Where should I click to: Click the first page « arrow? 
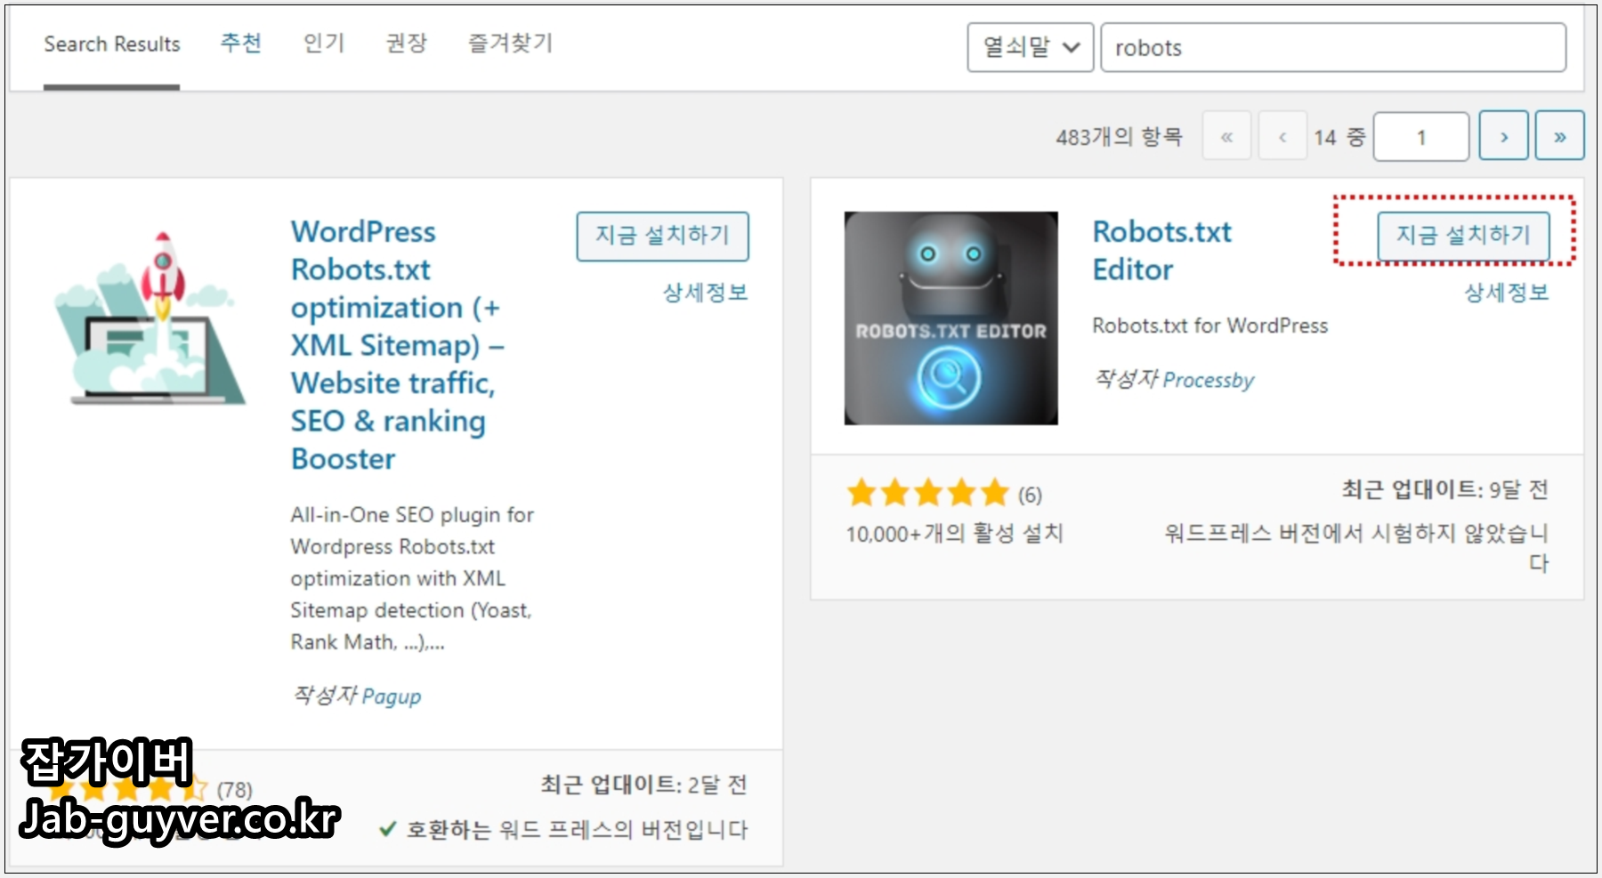click(1226, 135)
